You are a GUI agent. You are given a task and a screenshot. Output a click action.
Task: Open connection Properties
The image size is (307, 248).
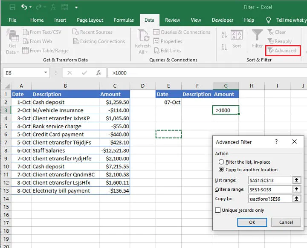click(x=168, y=41)
